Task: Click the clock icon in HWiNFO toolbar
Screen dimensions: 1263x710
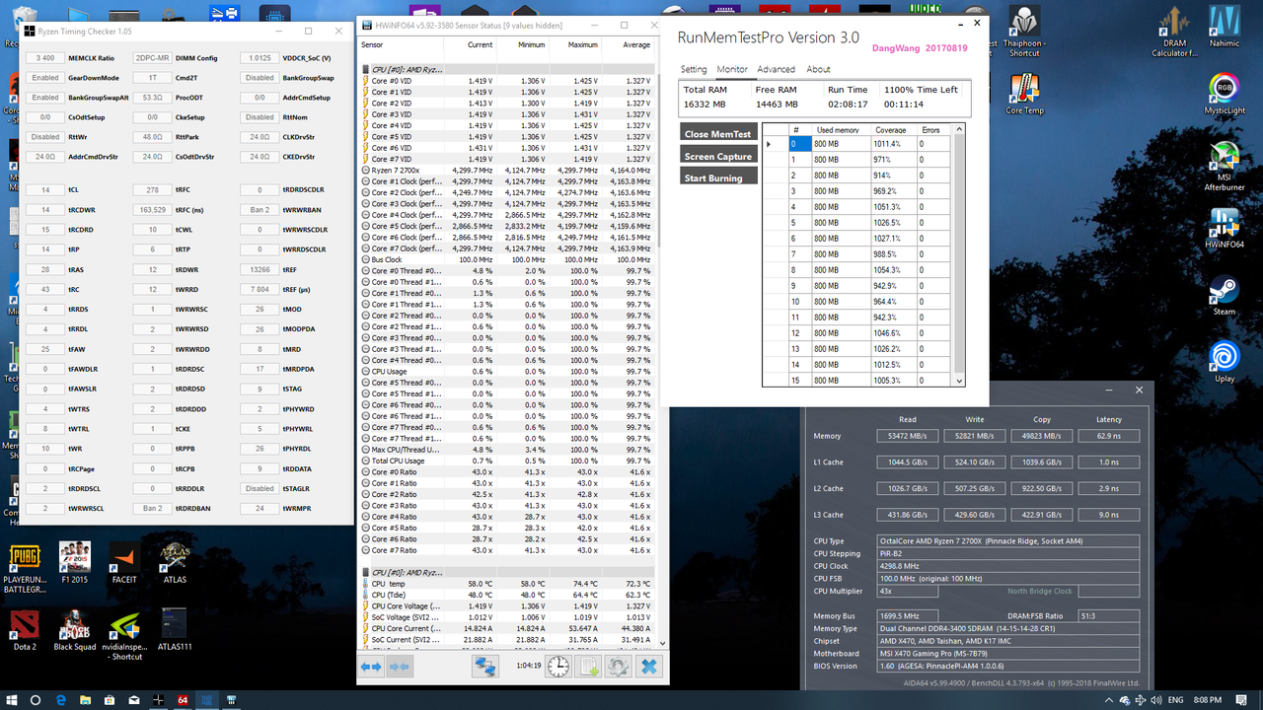Action: pyautogui.click(x=558, y=666)
